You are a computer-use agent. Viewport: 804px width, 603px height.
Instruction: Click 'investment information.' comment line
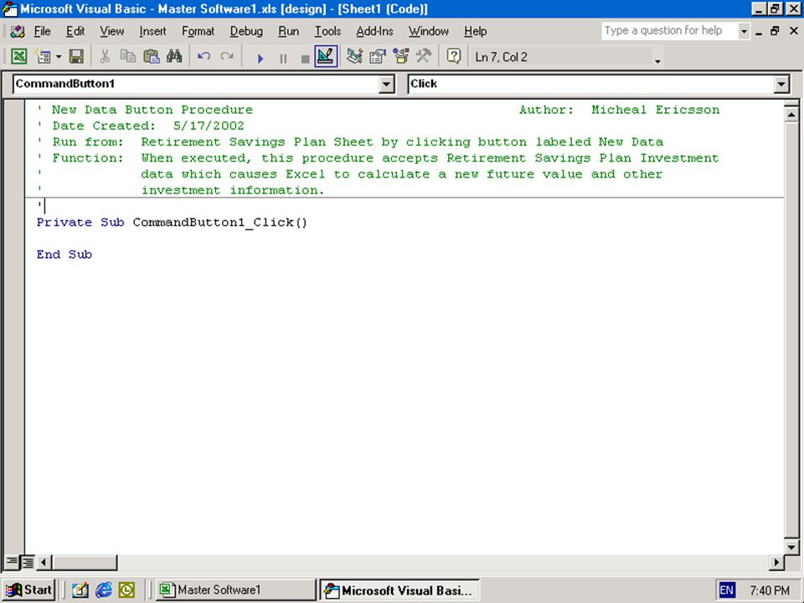coord(233,190)
